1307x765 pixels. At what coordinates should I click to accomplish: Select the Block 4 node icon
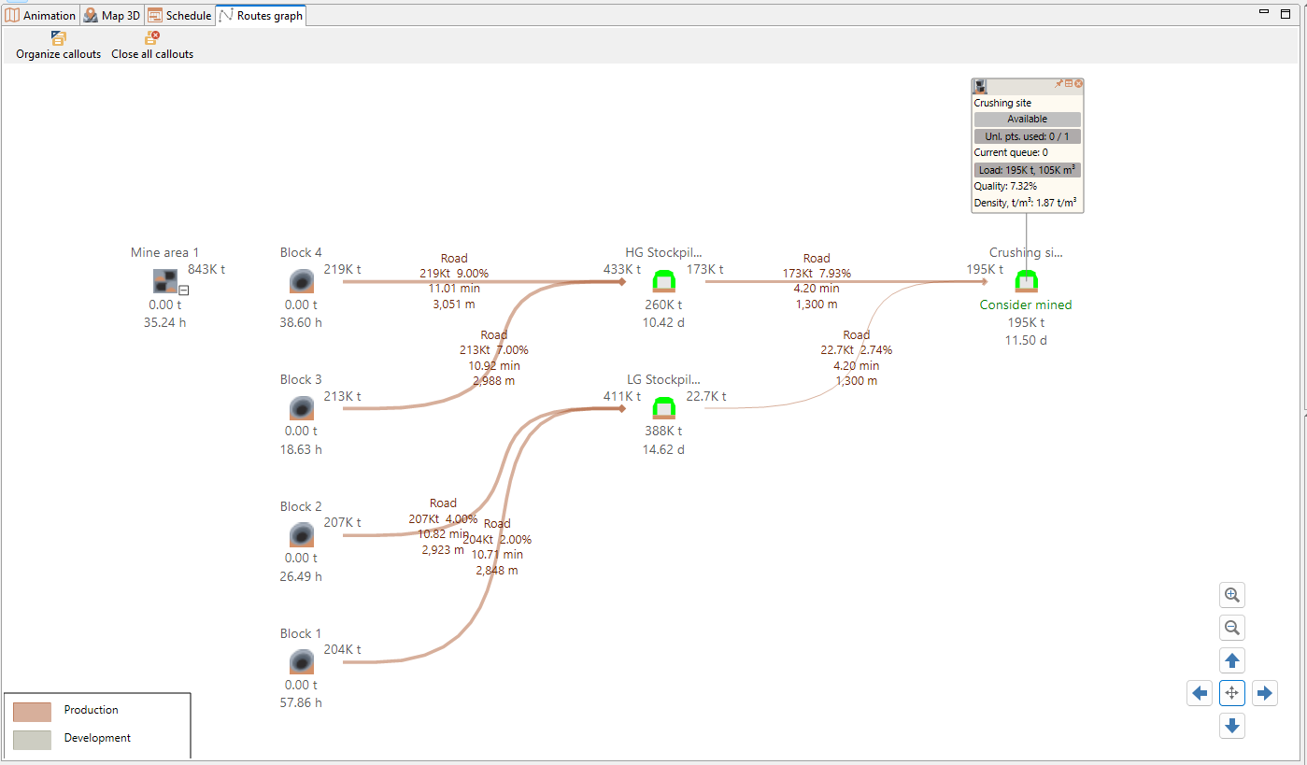(x=301, y=281)
